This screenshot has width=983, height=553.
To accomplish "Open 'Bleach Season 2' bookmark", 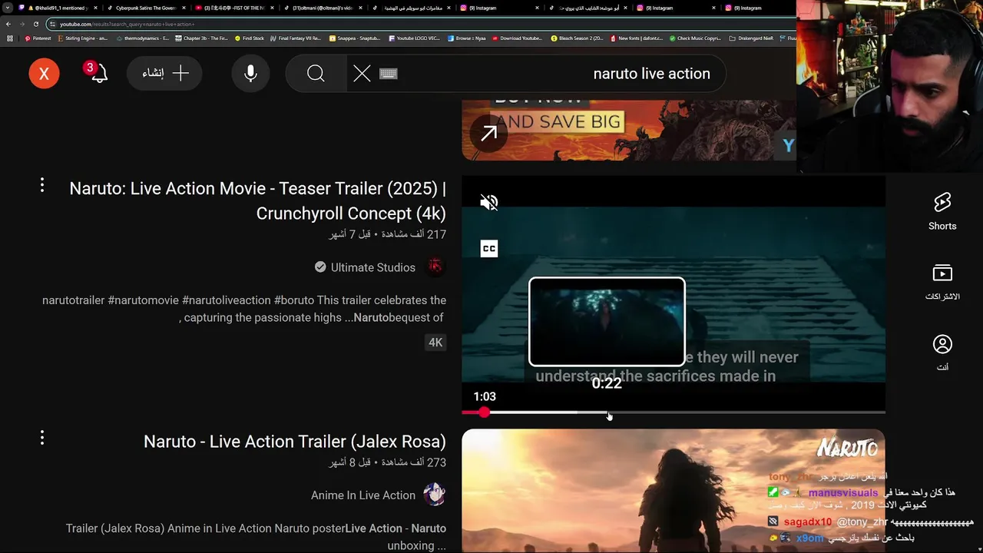I will coord(577,38).
